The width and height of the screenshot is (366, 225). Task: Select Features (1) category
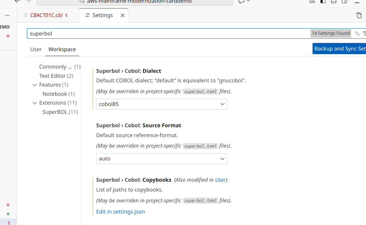click(x=54, y=85)
